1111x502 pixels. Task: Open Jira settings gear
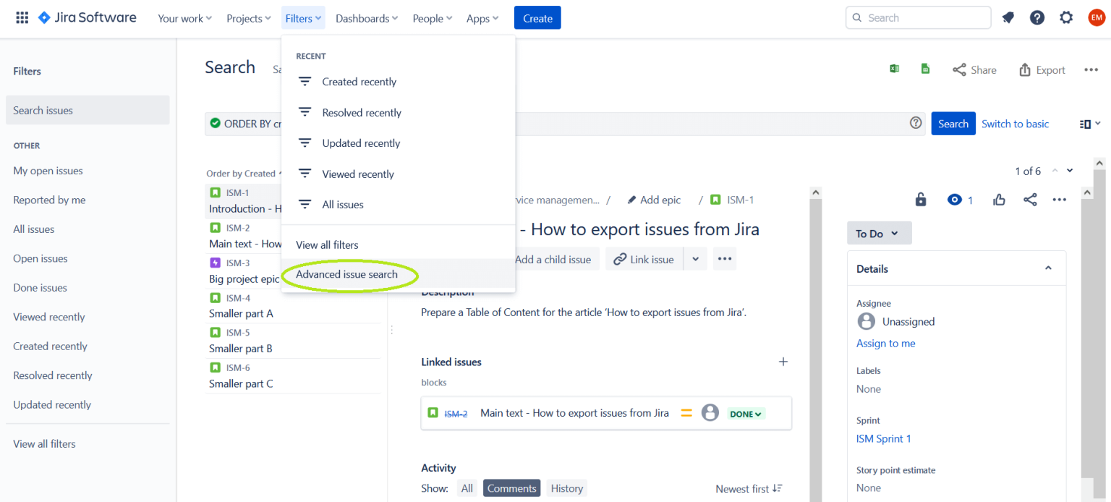[x=1066, y=17]
